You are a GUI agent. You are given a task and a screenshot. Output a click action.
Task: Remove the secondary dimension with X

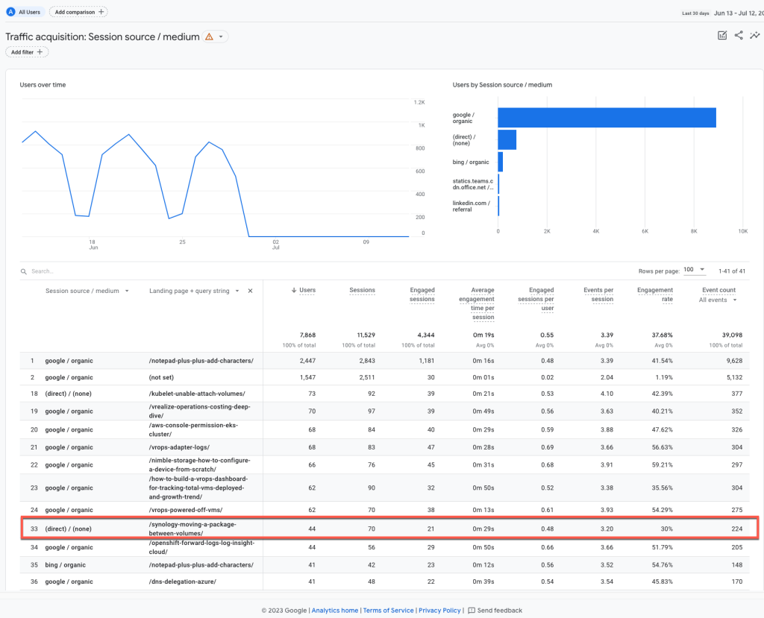pyautogui.click(x=250, y=291)
